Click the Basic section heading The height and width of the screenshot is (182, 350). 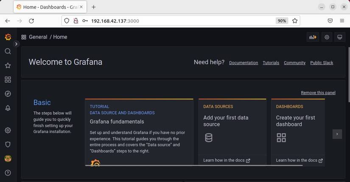(x=42, y=102)
